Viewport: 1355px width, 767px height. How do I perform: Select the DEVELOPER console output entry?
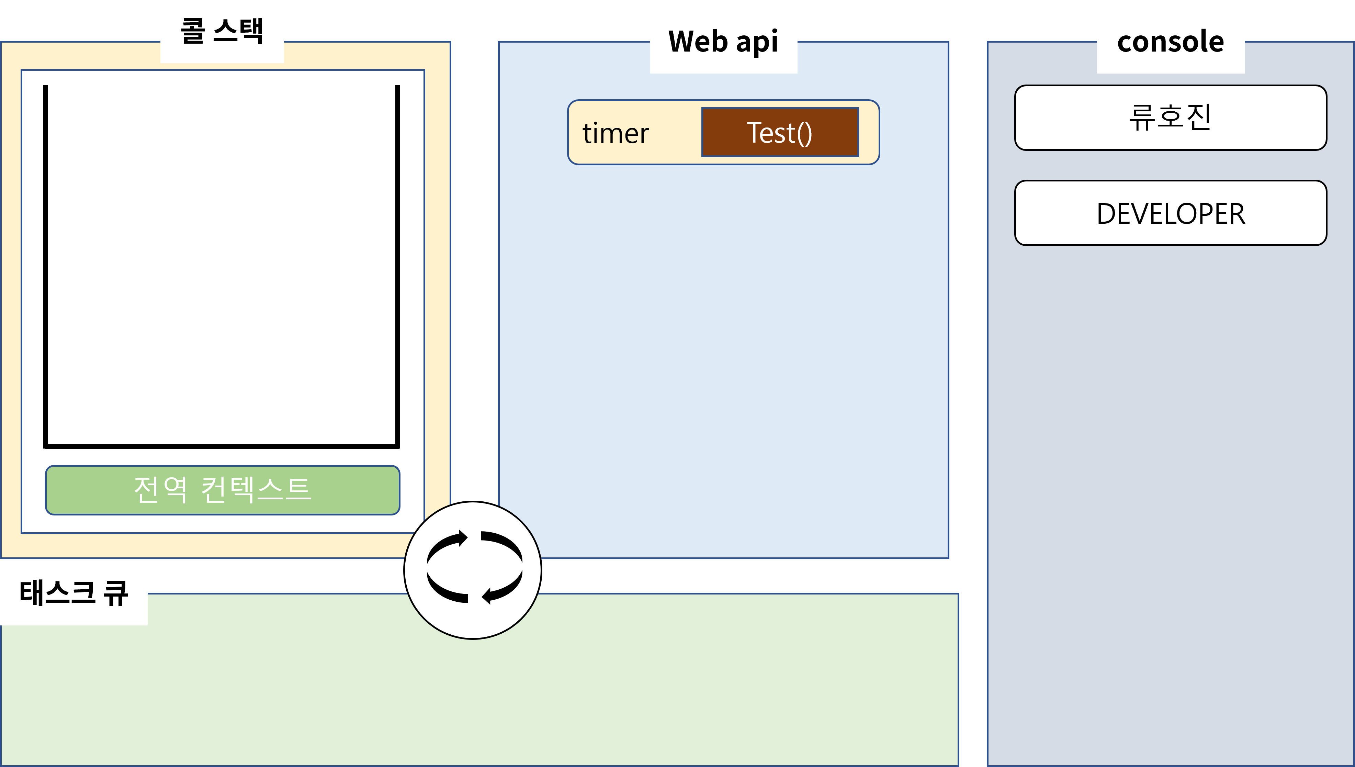[x=1170, y=213]
